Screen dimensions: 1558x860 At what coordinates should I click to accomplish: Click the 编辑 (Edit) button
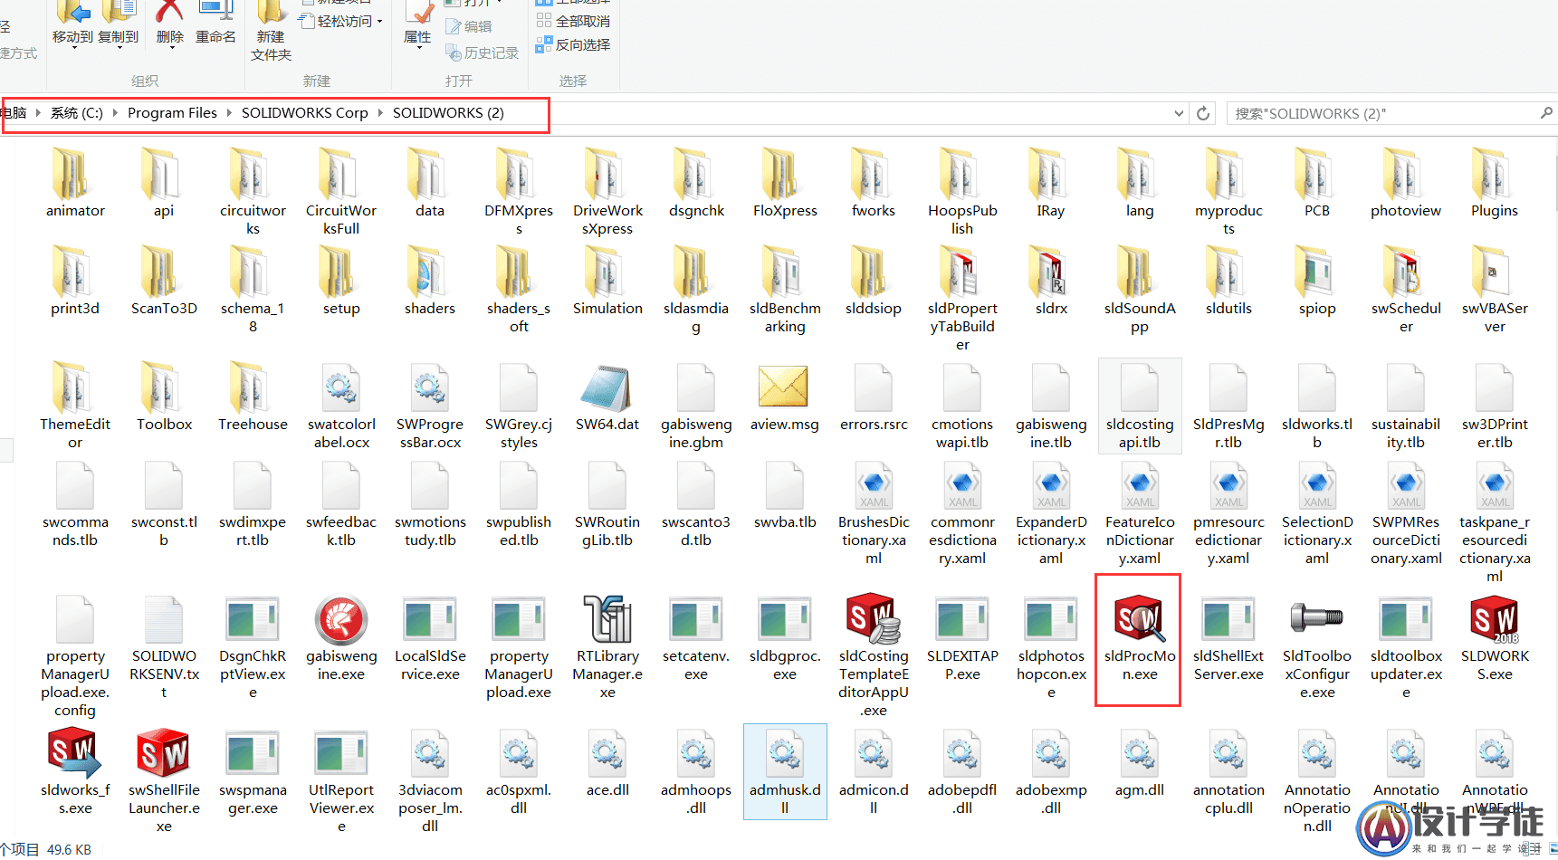point(469,27)
